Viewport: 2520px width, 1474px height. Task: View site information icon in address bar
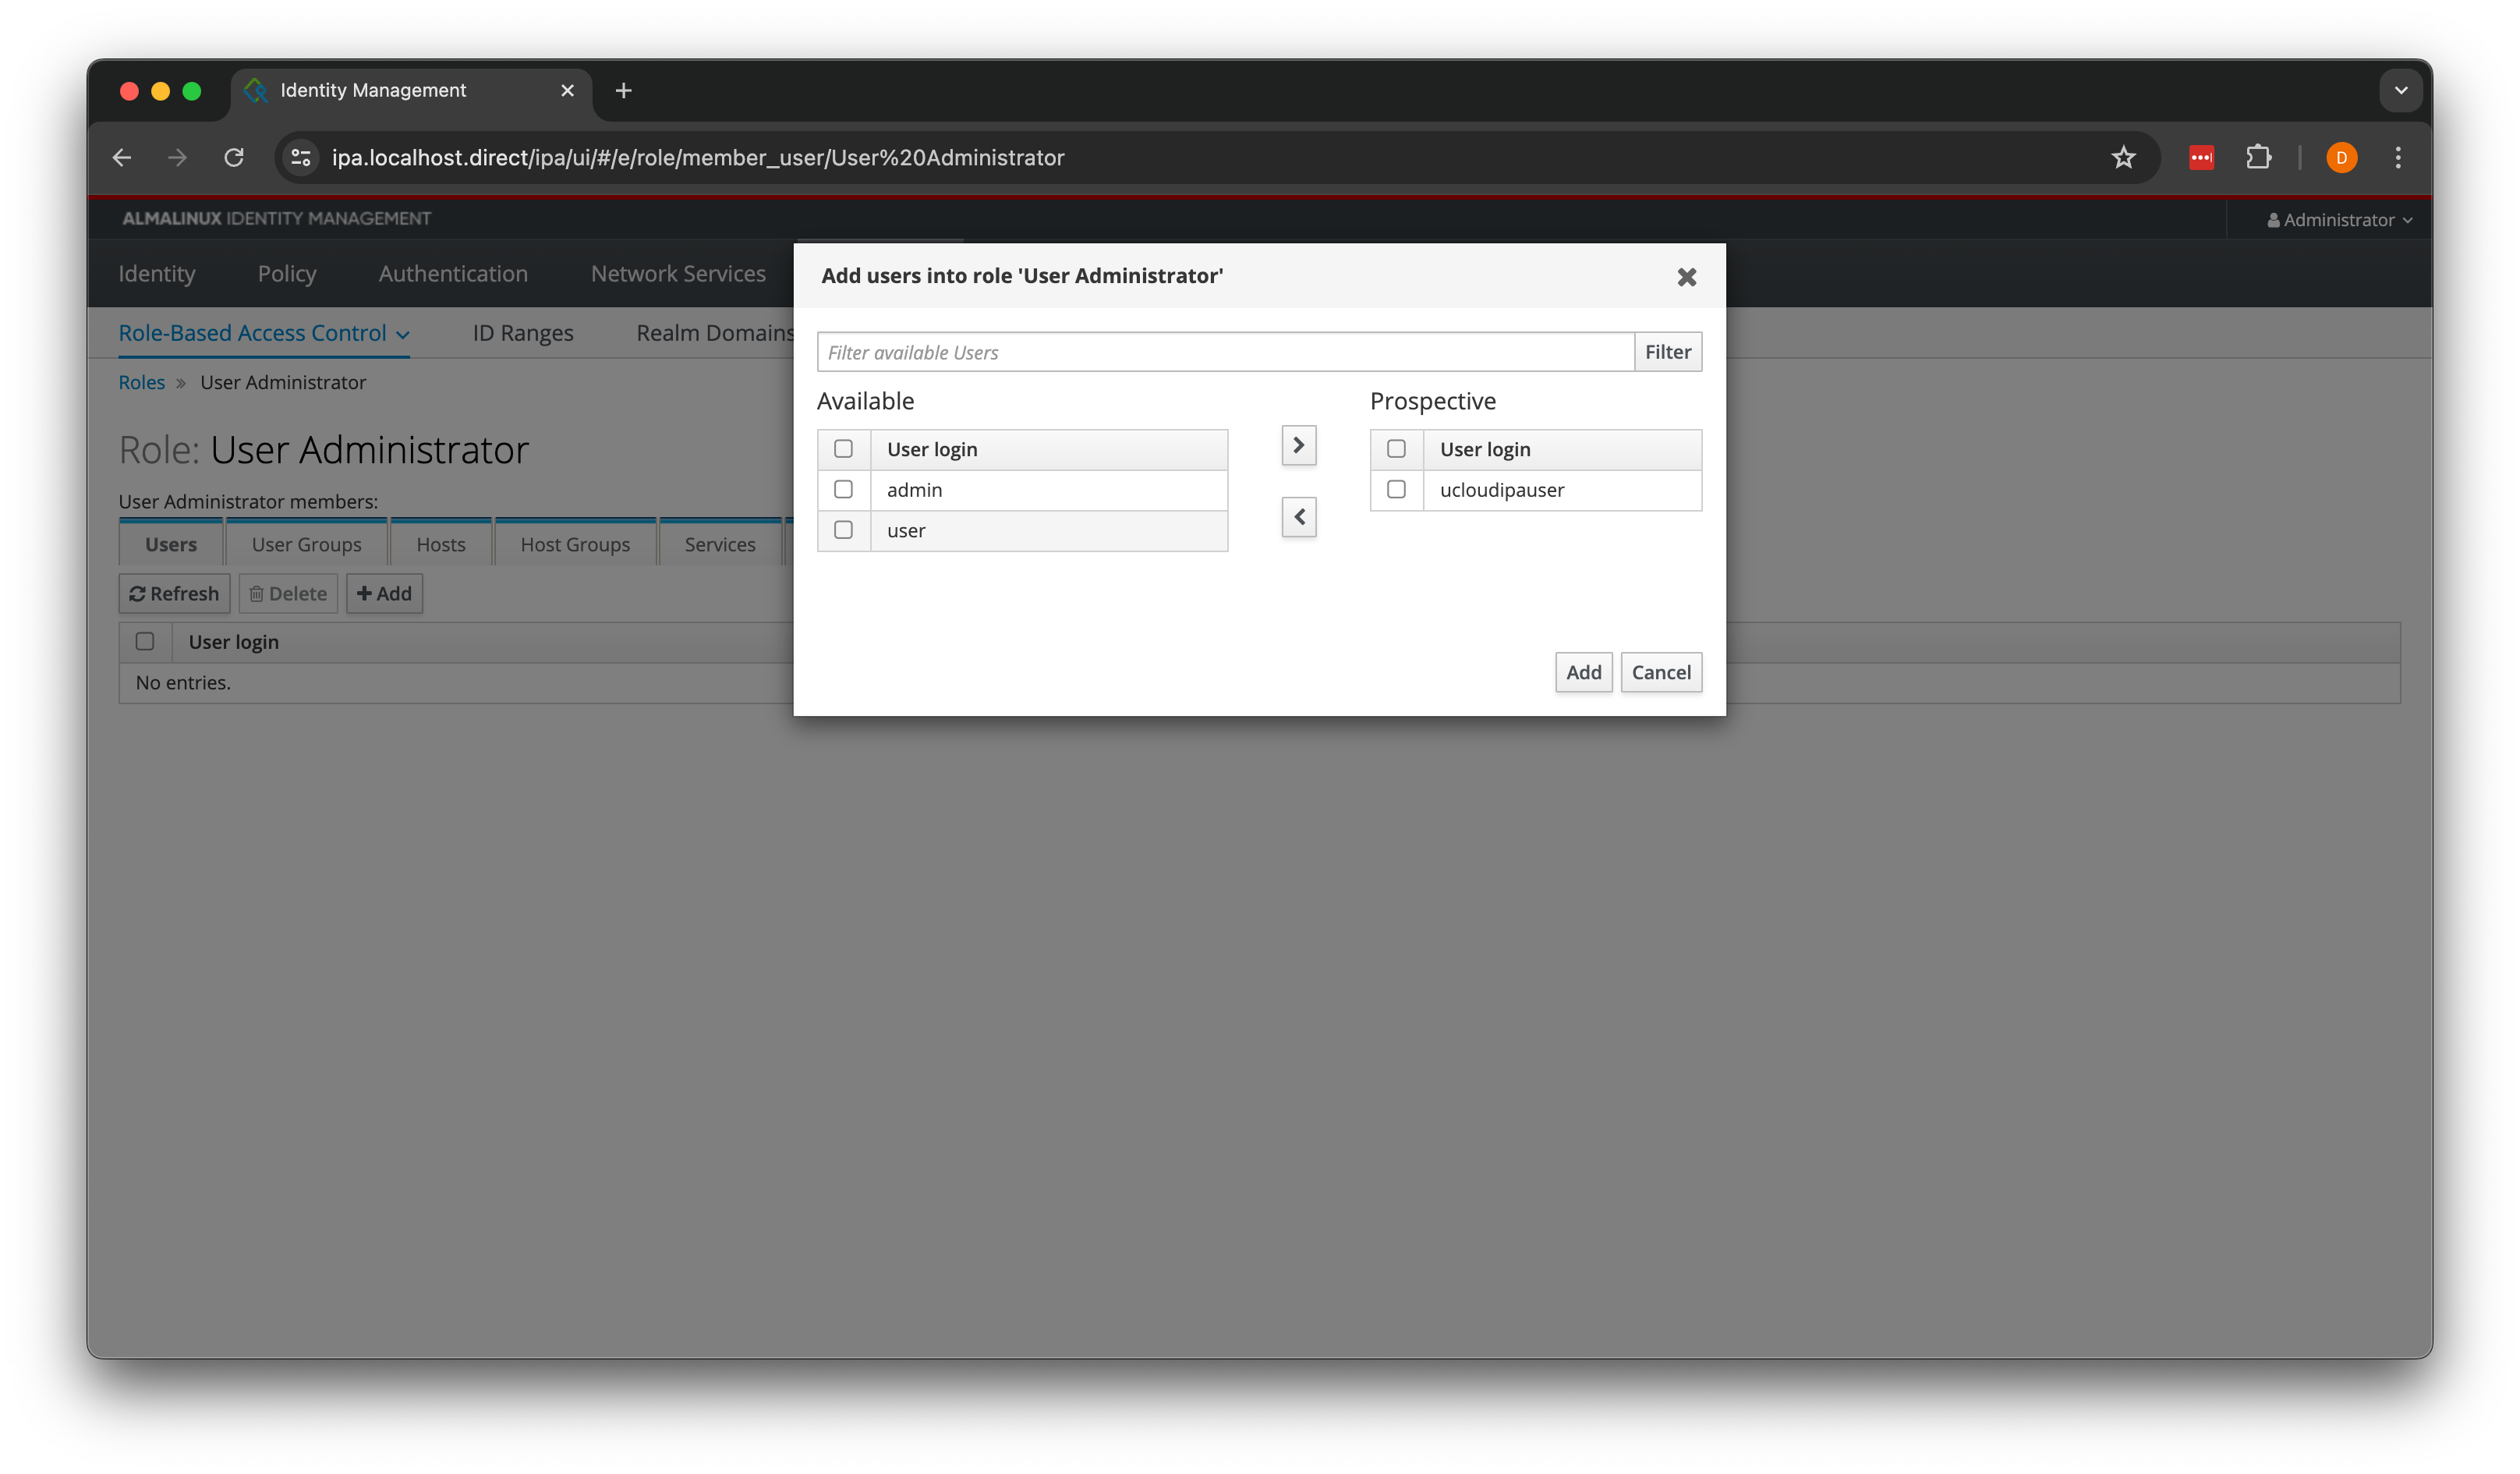(301, 157)
